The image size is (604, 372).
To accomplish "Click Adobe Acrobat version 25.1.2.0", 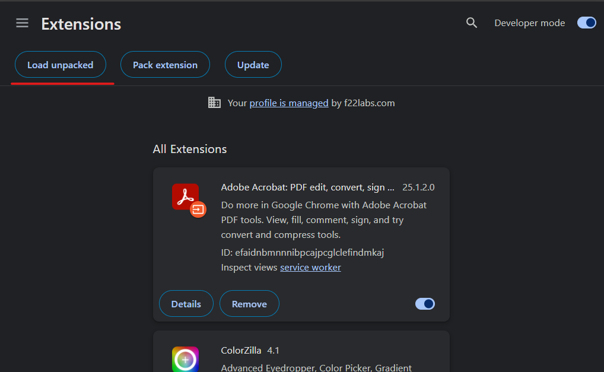I will [418, 187].
